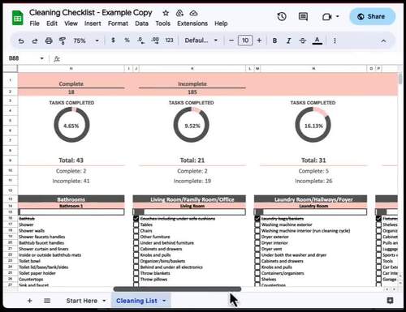Click the vertical scrollbar thumb
The width and height of the screenshot is (406, 312).
(400, 79)
